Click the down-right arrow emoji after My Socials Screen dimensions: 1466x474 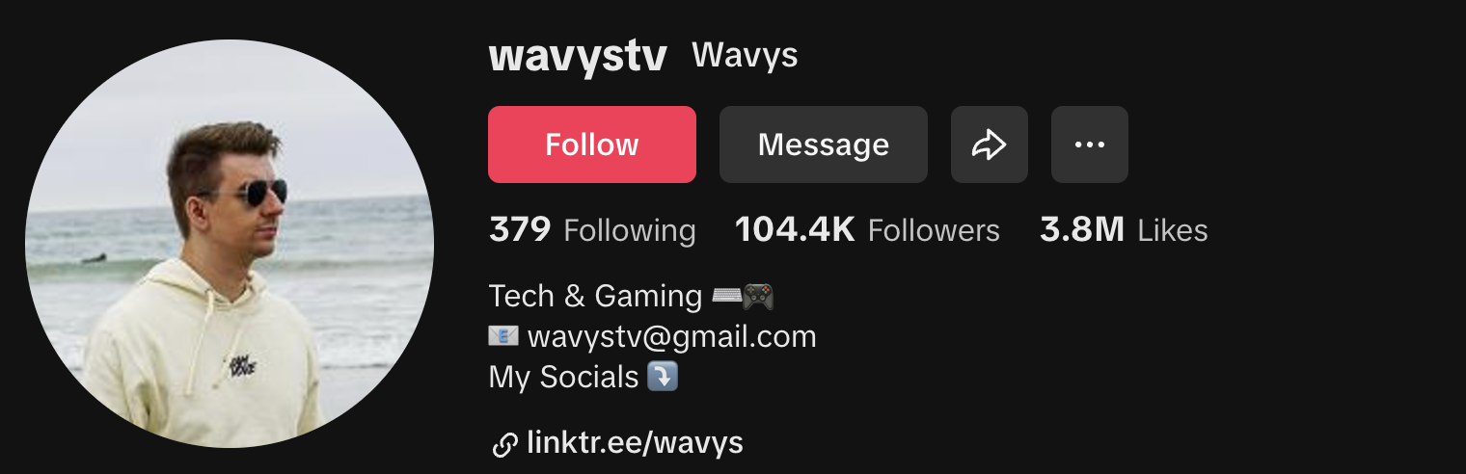click(663, 376)
